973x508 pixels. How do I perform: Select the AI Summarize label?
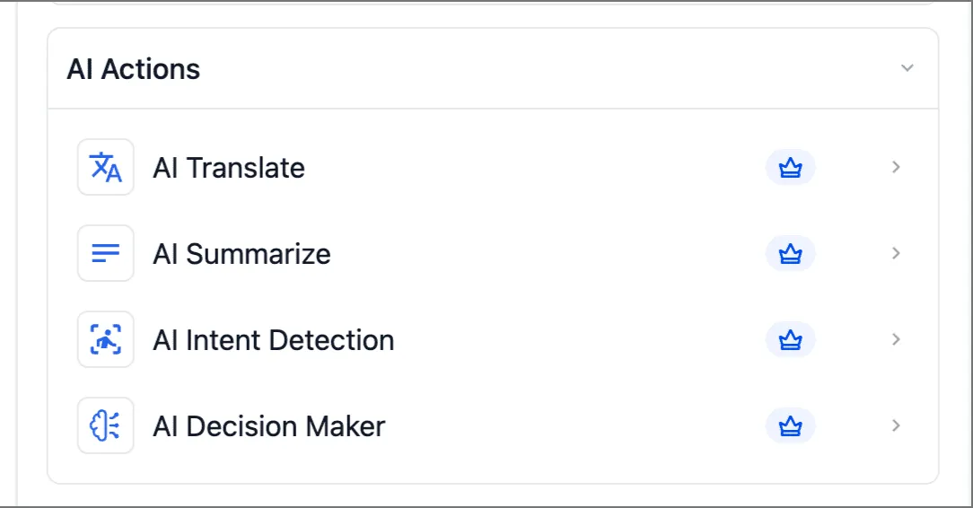pyautogui.click(x=241, y=254)
